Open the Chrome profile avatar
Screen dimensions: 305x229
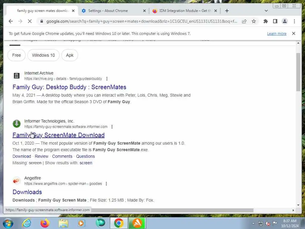[284, 21]
